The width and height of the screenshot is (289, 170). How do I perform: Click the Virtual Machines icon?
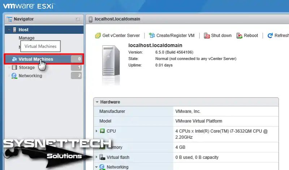[x=14, y=59]
